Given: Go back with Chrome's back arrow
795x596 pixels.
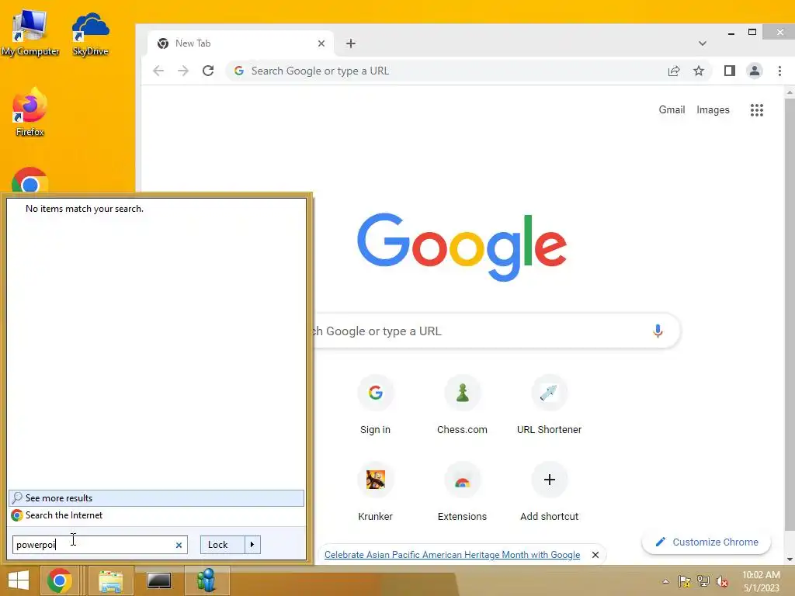Looking at the screenshot, I should coord(158,71).
